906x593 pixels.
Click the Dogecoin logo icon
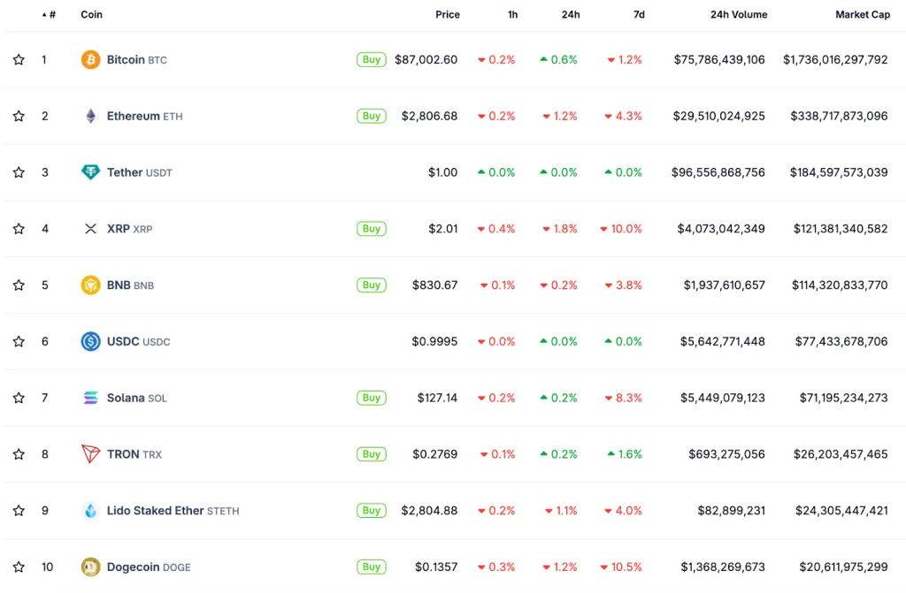point(90,566)
